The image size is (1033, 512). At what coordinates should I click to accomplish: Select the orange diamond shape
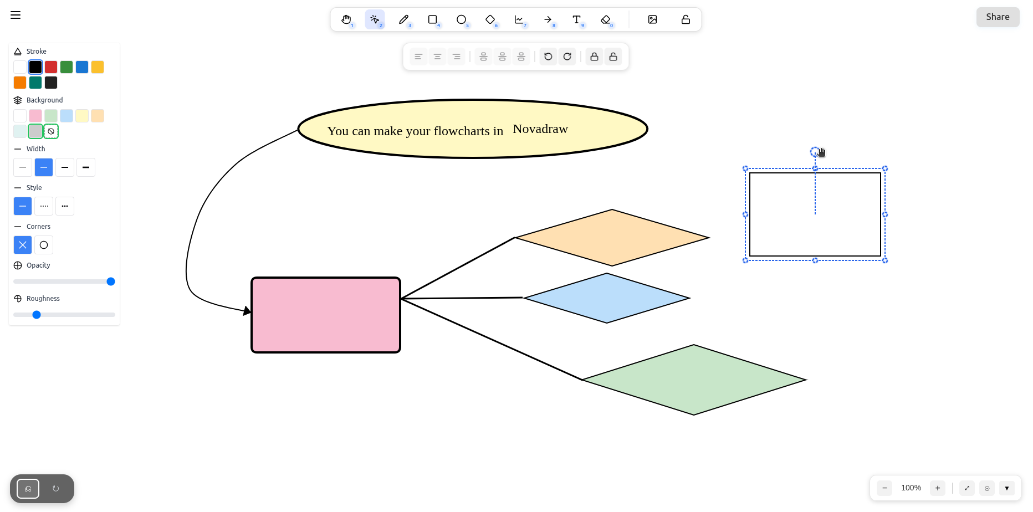point(612,238)
